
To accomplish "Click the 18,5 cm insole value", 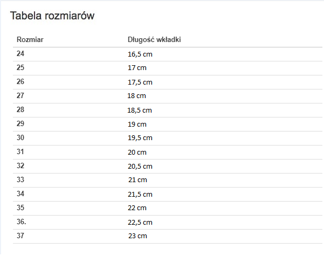I will [x=140, y=110].
